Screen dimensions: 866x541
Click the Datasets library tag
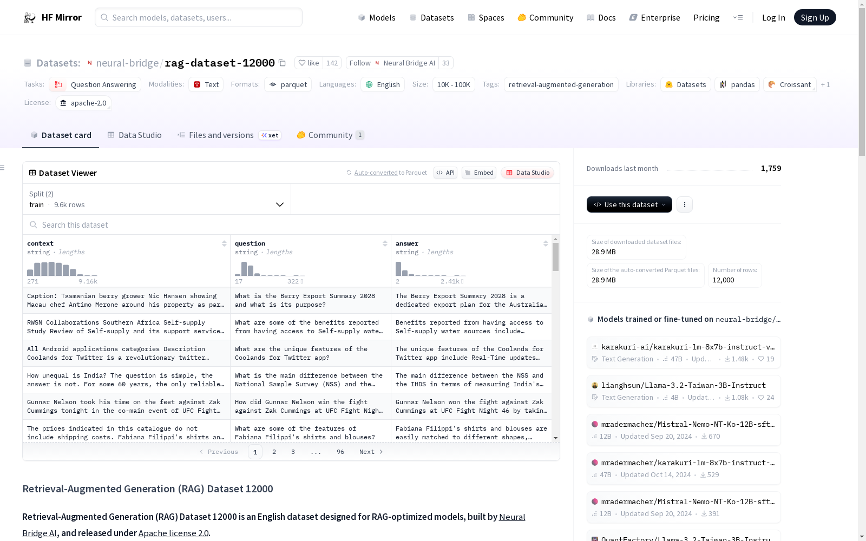(686, 84)
